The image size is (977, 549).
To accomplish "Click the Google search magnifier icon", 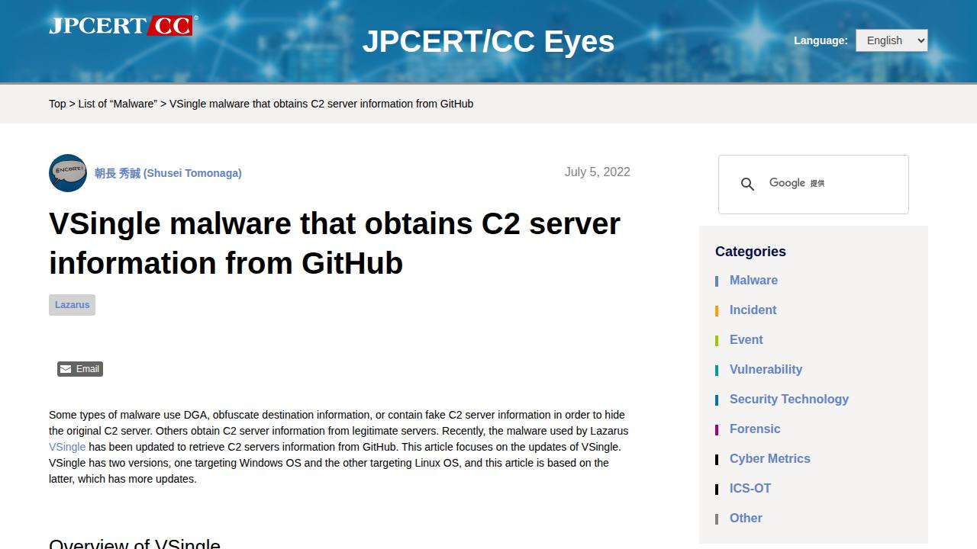I will (748, 184).
